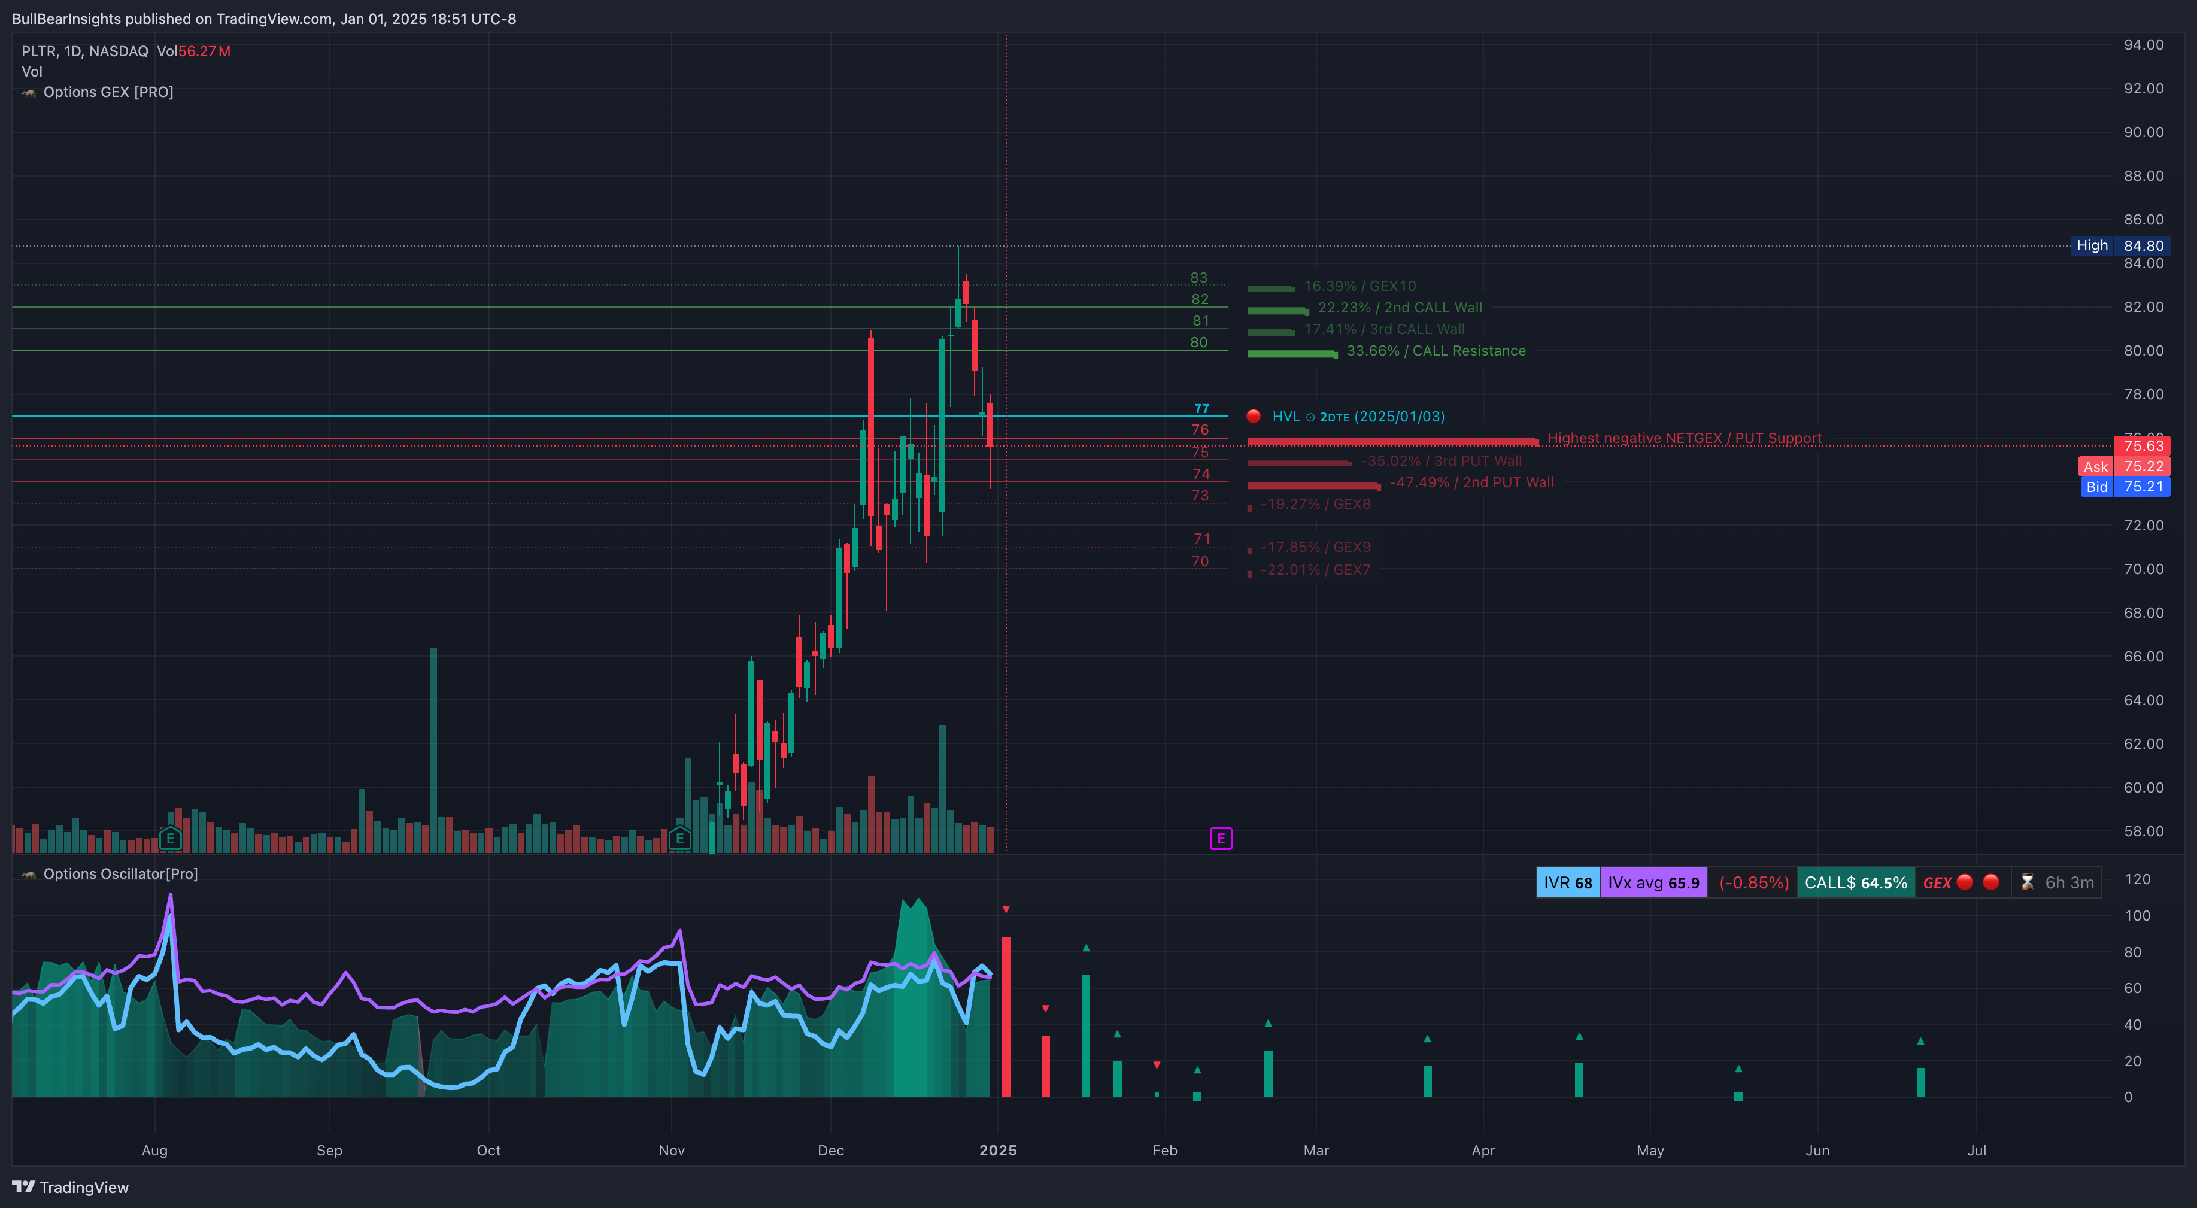Click the 16.39% / GEX10 label
The width and height of the screenshot is (2197, 1208).
(x=1360, y=286)
